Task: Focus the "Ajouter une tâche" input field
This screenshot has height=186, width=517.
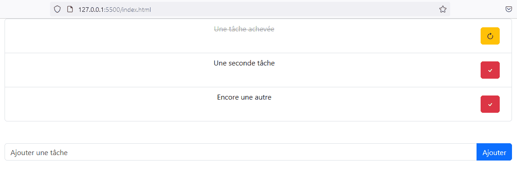Action: [x=241, y=152]
